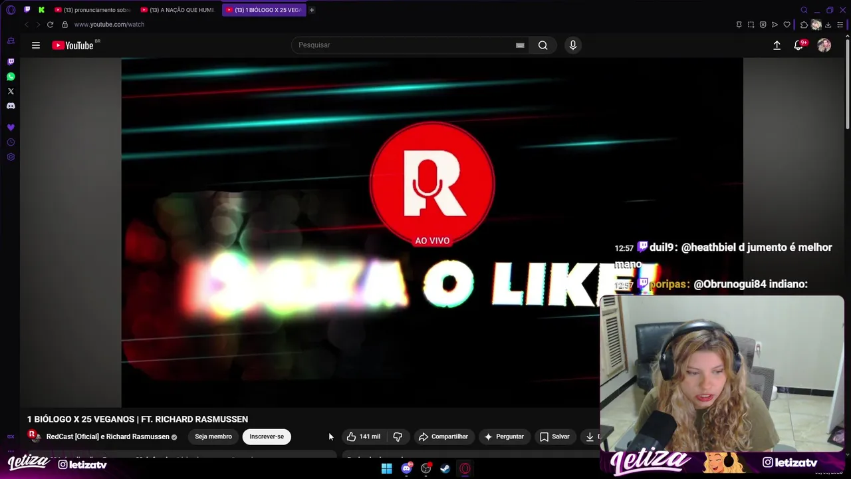
Task: Open 'RedCast [Oficial] e Richard Rasmussen' channel
Action: click(x=108, y=437)
